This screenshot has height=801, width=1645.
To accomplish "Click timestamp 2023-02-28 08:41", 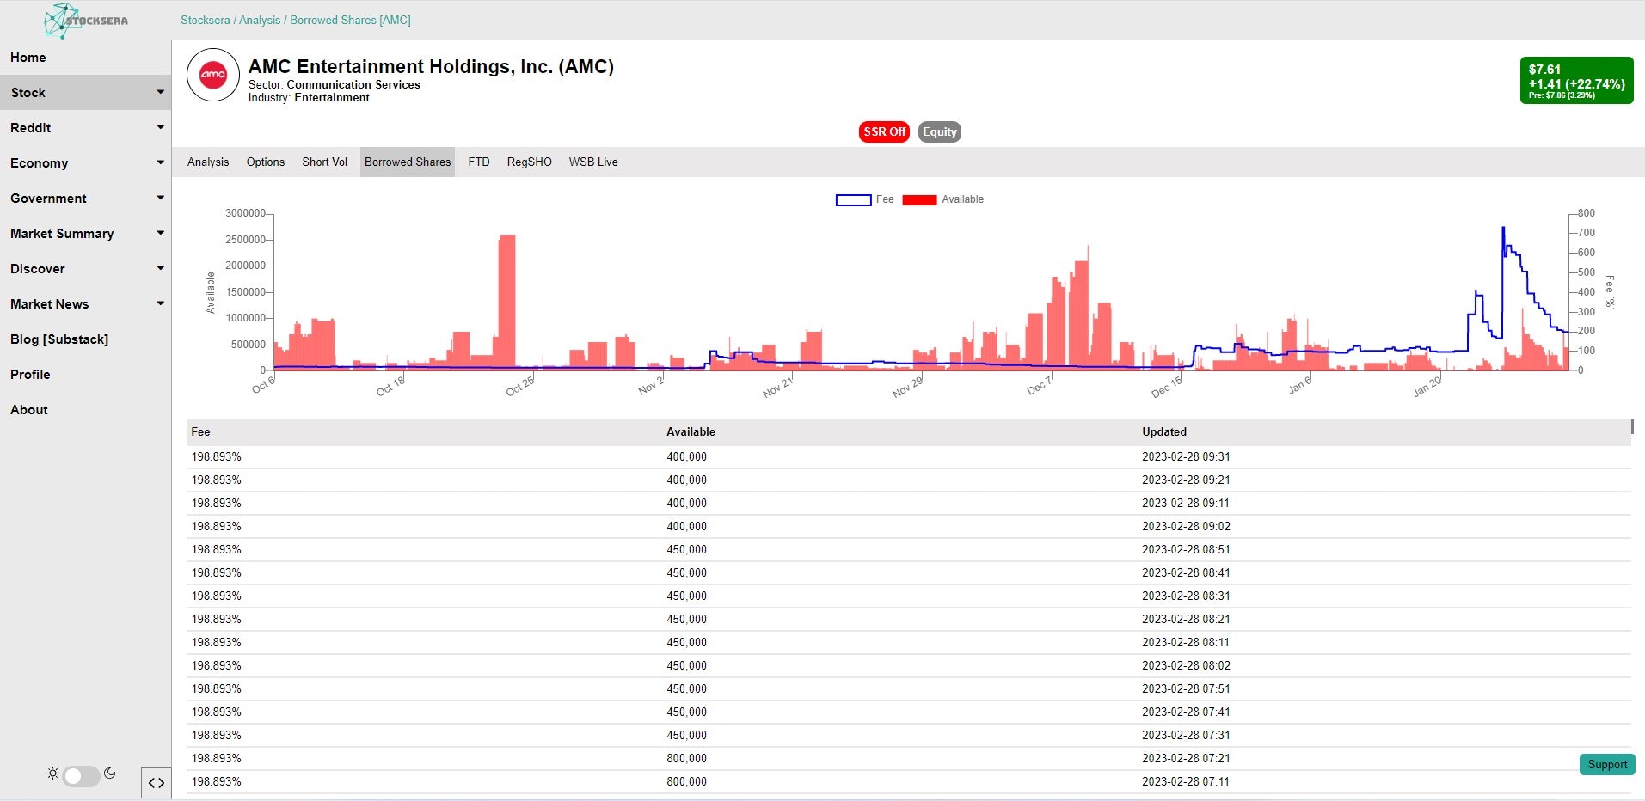I will tap(1186, 572).
